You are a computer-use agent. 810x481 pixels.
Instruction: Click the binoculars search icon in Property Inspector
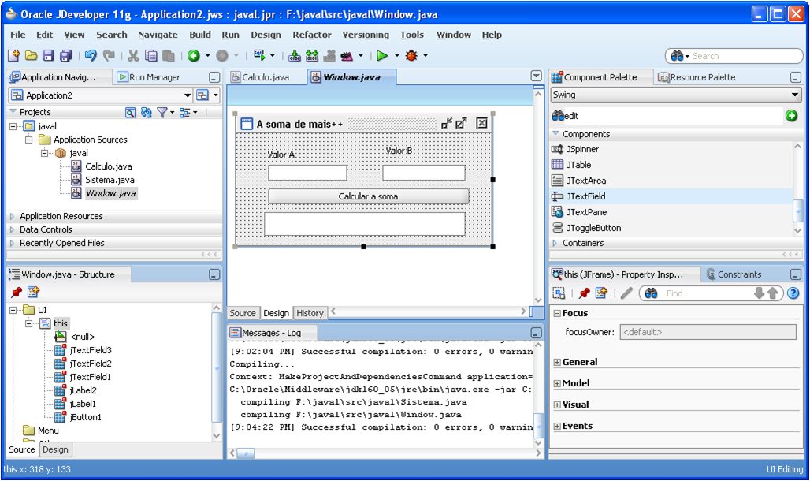click(x=651, y=293)
